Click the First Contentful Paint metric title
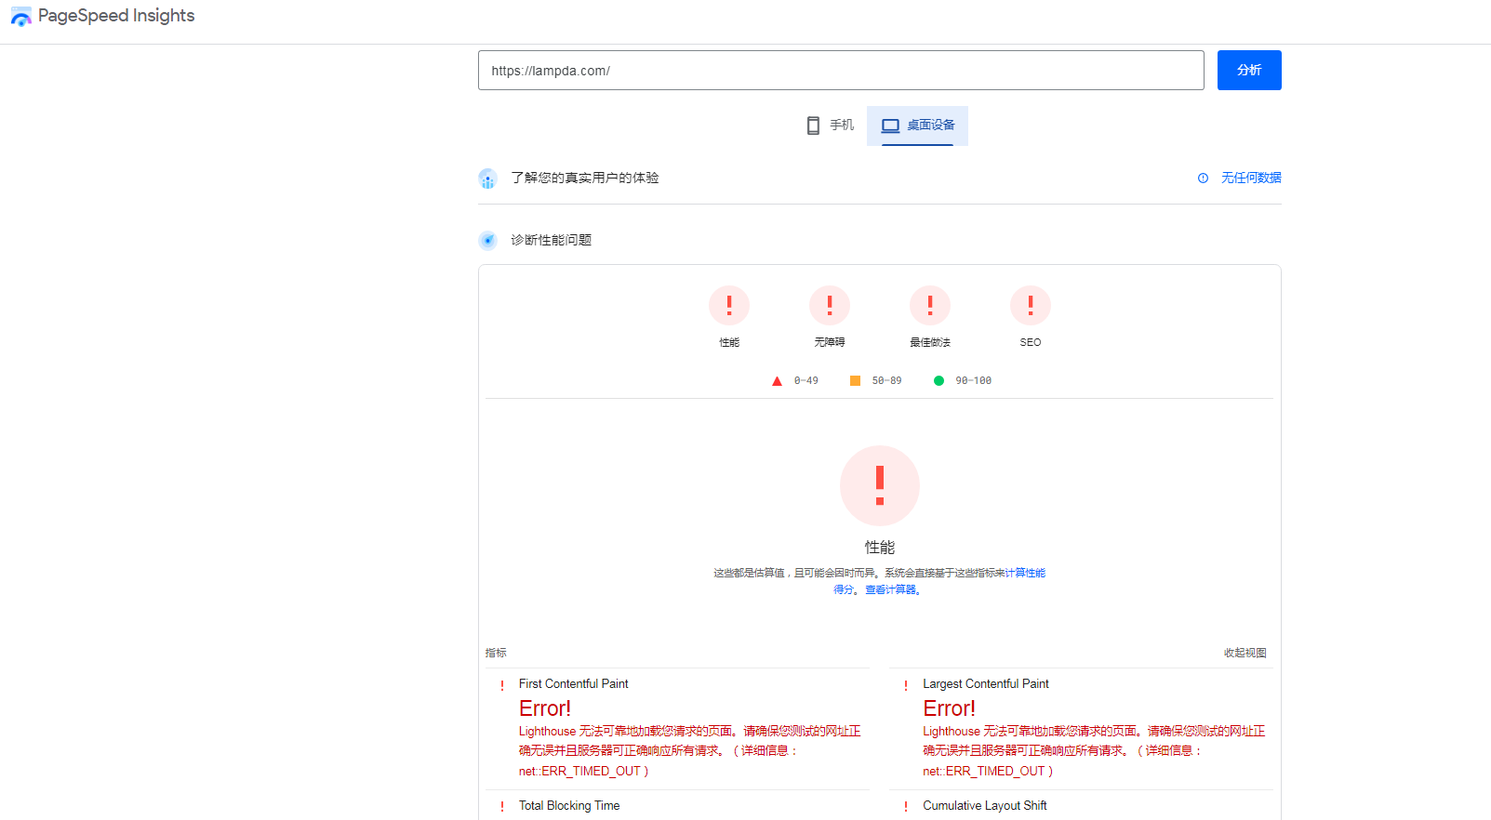Viewport: 1491px width, 820px height. 573,683
